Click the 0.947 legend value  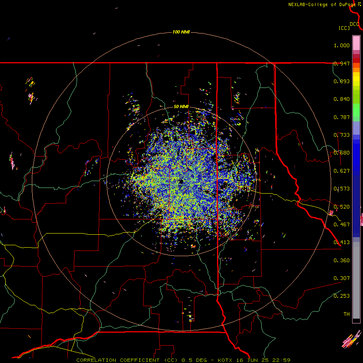pyautogui.click(x=342, y=63)
